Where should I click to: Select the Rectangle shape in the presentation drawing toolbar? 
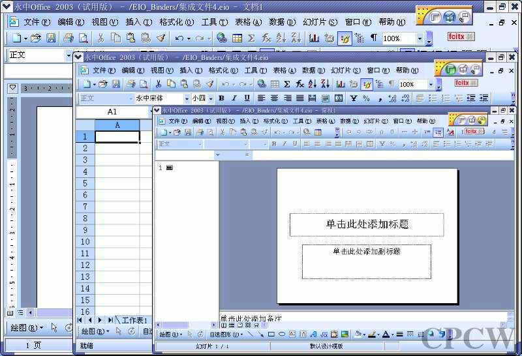271,334
